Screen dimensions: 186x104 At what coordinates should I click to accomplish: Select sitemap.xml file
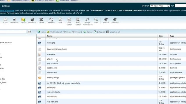pos(52,73)
